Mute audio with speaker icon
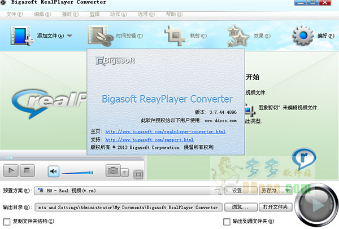Viewport: 339px width, 229px height. pos(54,171)
